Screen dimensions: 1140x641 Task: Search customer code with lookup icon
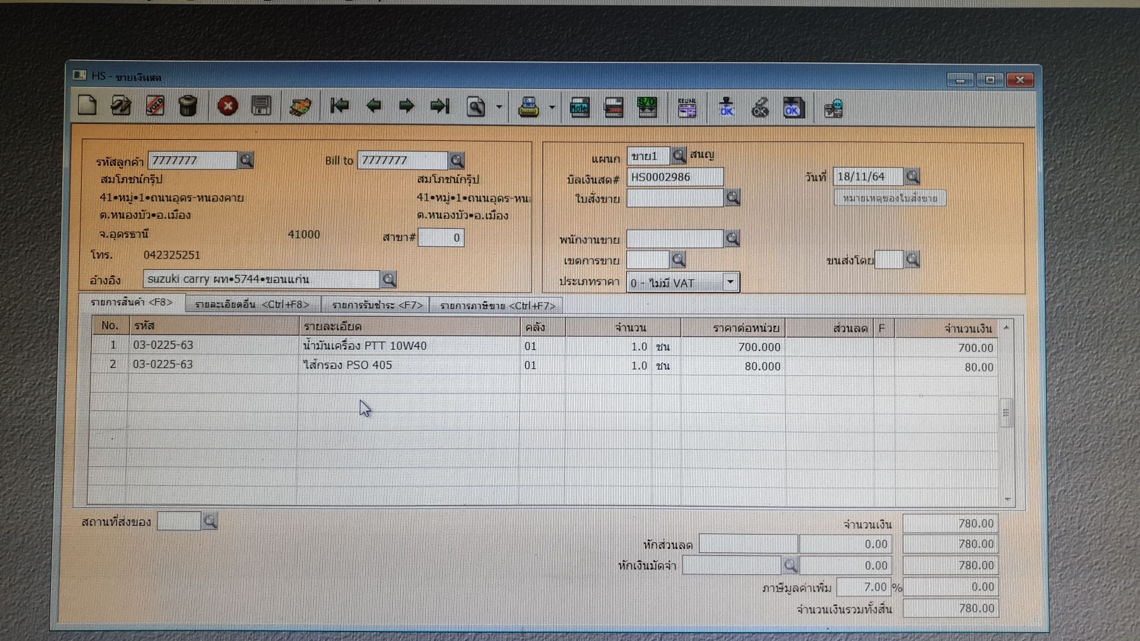(x=246, y=160)
